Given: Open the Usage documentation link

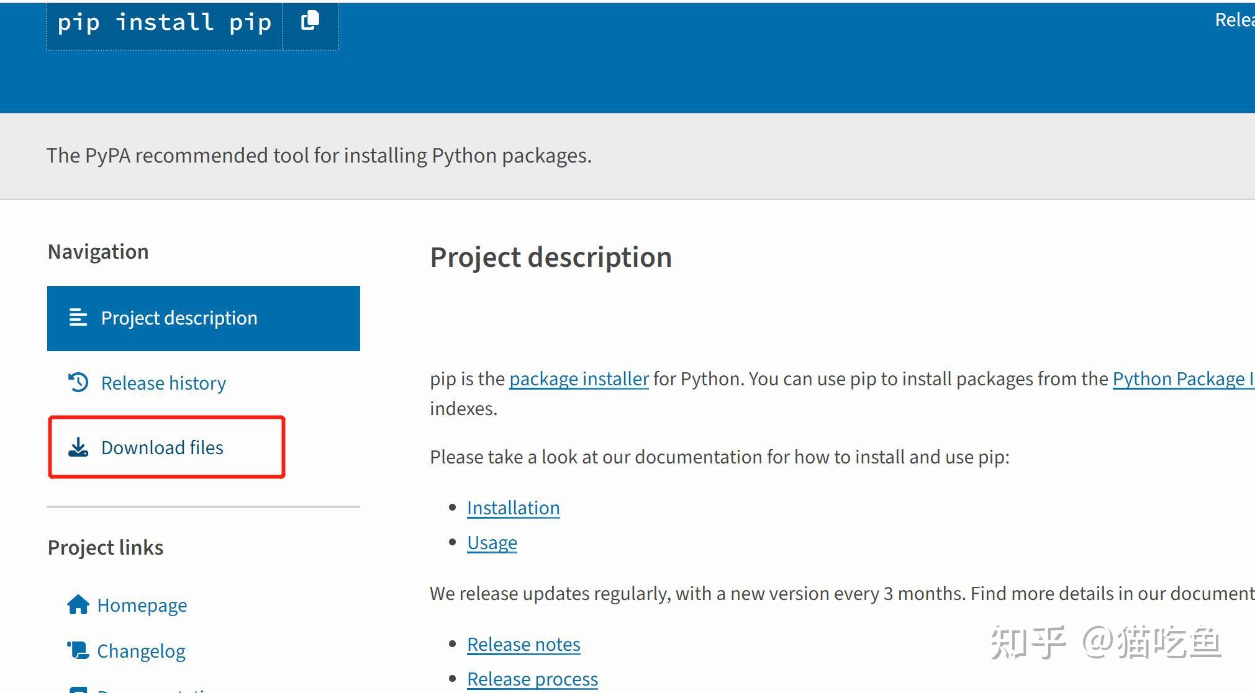Looking at the screenshot, I should click(x=492, y=542).
